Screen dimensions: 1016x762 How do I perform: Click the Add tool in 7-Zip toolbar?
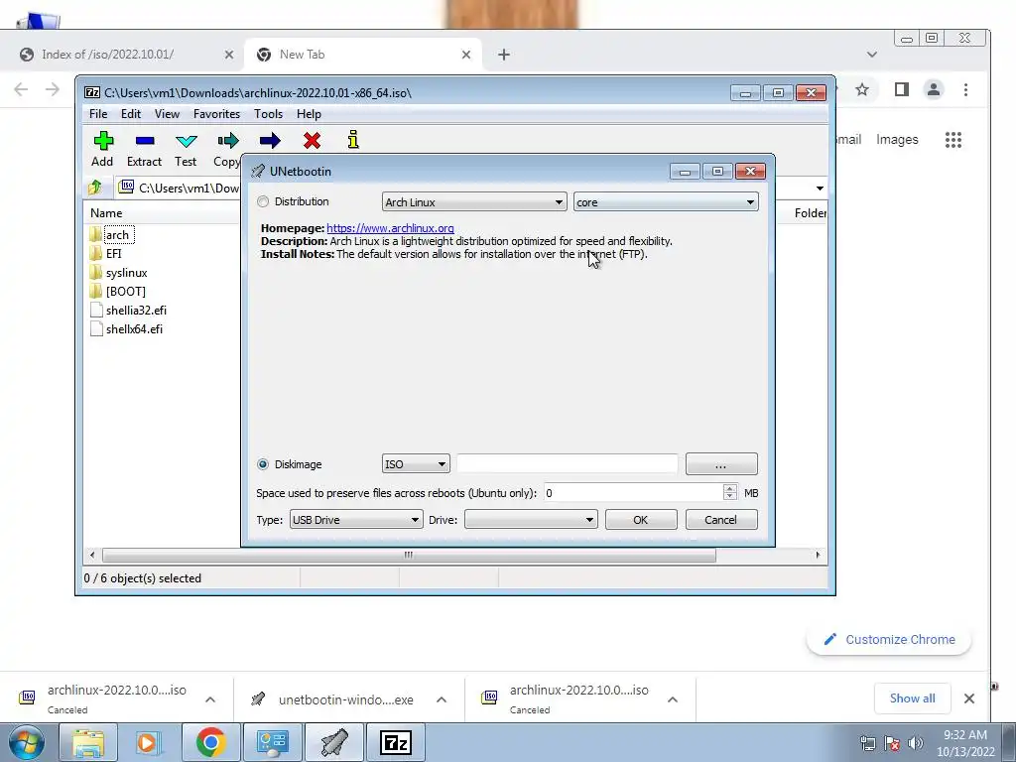tap(102, 149)
